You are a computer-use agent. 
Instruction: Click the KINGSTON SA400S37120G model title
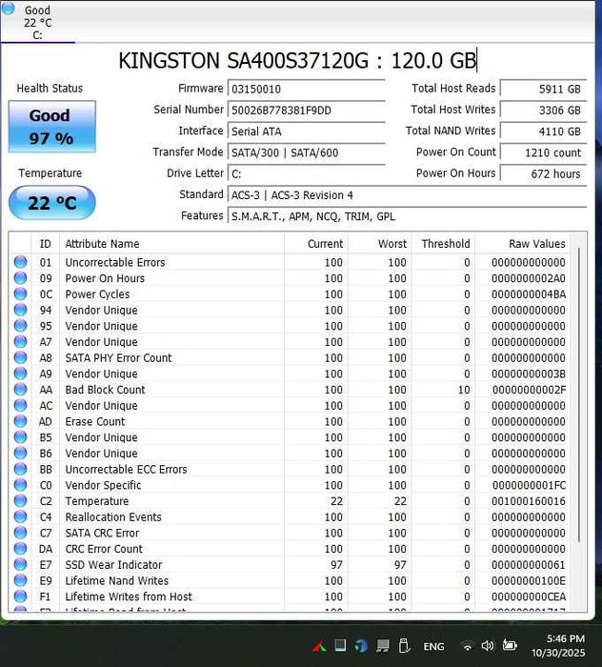pos(297,60)
